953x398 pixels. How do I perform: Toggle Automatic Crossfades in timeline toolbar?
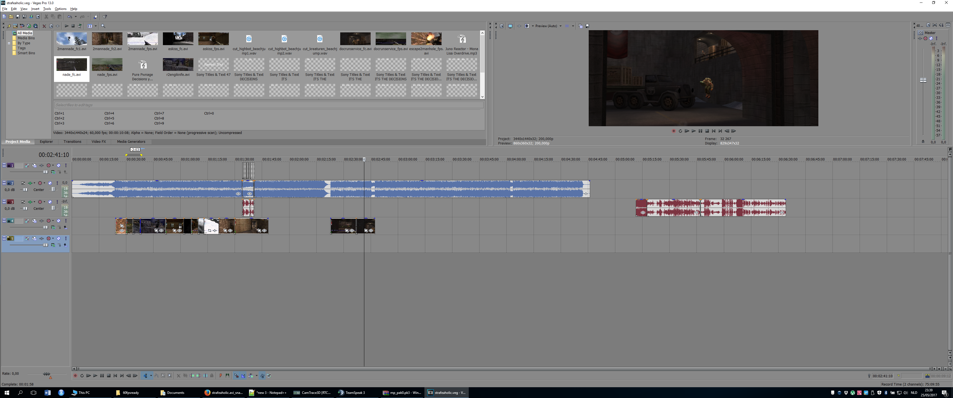(x=243, y=376)
